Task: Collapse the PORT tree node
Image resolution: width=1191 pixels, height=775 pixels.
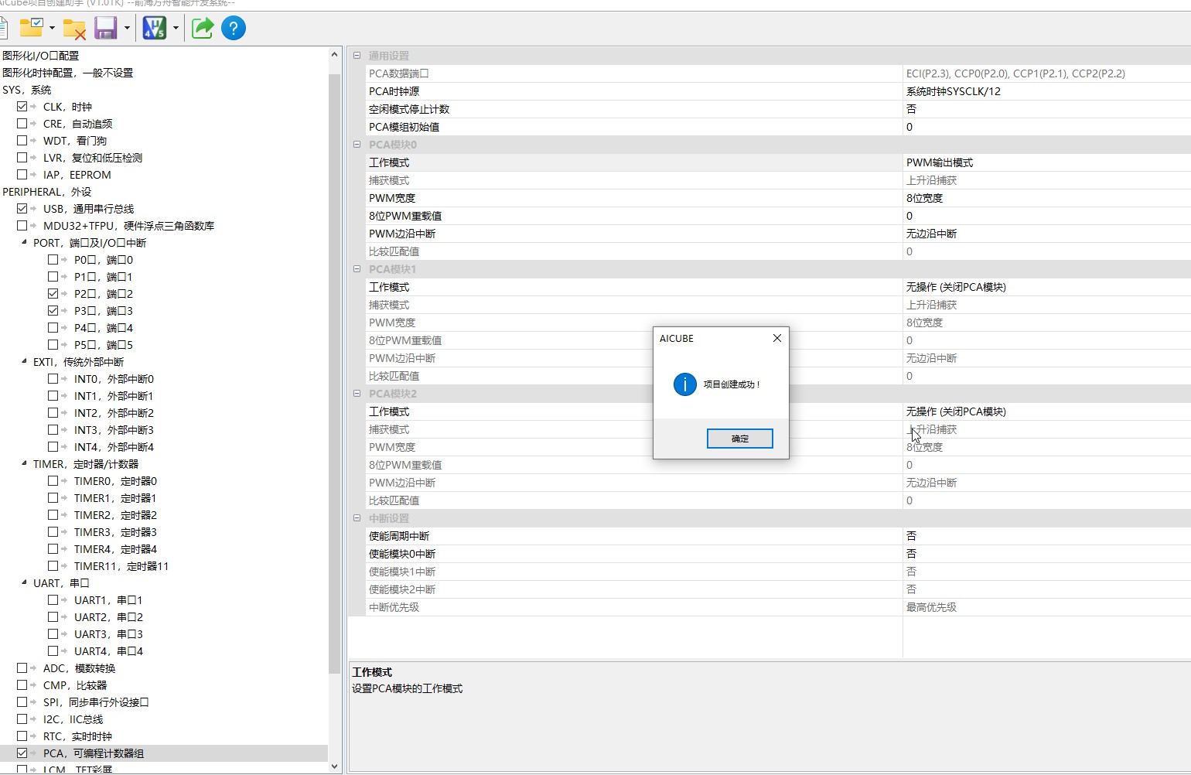Action: [x=24, y=243]
